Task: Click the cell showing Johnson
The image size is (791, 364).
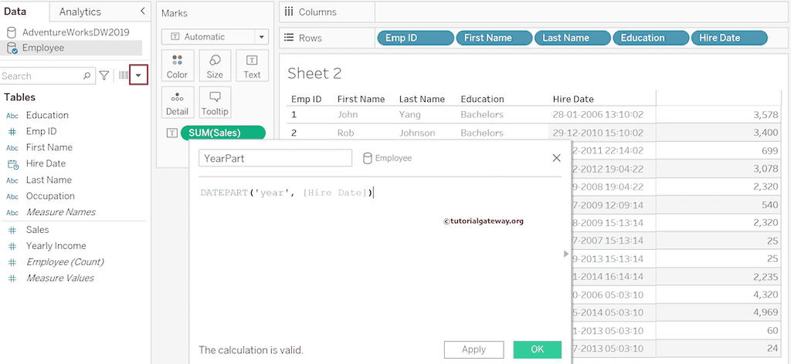Action: pyautogui.click(x=416, y=133)
